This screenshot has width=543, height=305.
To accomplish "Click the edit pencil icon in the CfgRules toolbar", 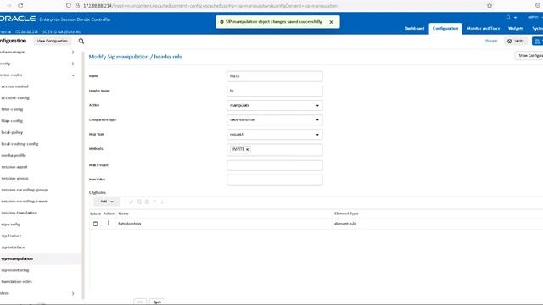I will coord(131,202).
